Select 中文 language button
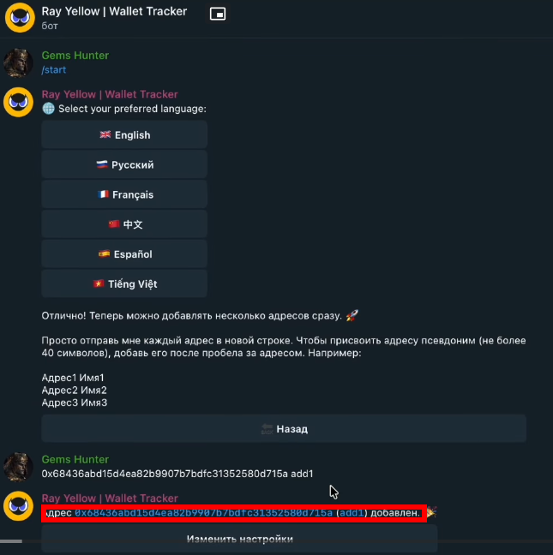 124,224
